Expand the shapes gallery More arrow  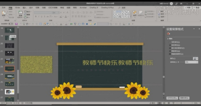[x=131, y=17]
